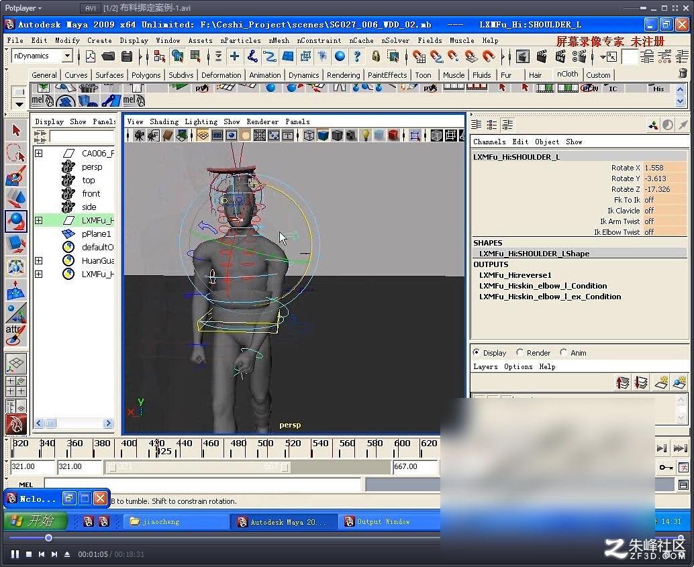Open the Windows Start button 开始
The height and width of the screenshot is (567, 694).
pyautogui.click(x=34, y=521)
